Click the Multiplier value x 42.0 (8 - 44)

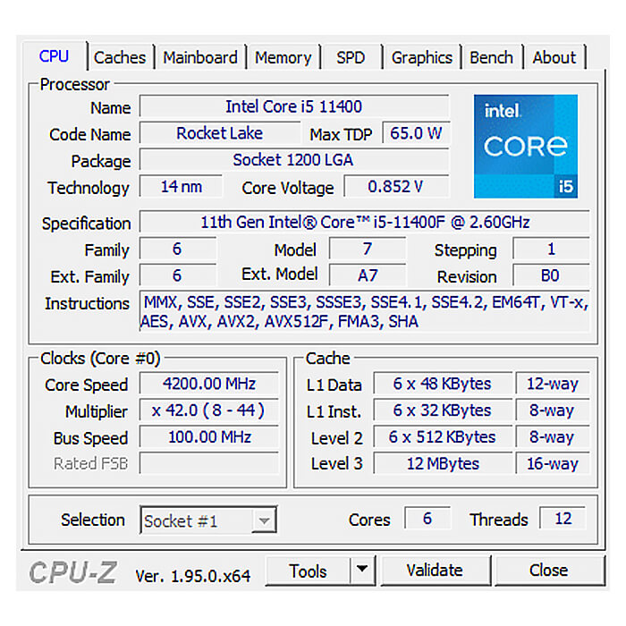click(208, 410)
